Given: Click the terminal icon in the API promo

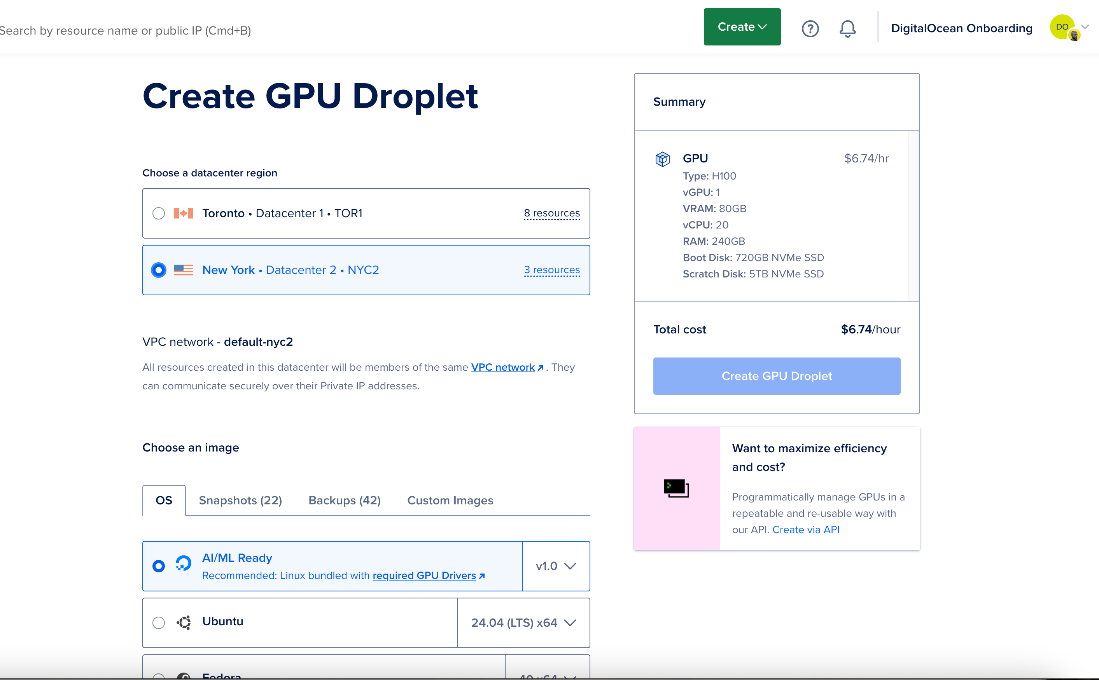Looking at the screenshot, I should (x=676, y=488).
